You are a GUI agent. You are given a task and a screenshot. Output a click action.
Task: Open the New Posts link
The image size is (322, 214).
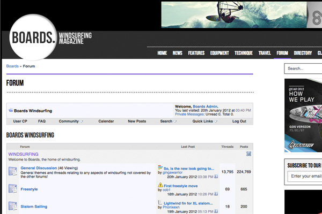pos(137,121)
